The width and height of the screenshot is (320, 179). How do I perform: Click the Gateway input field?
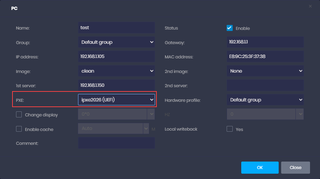click(265, 42)
